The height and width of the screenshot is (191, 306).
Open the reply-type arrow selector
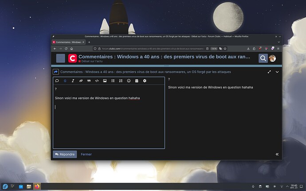(56, 71)
